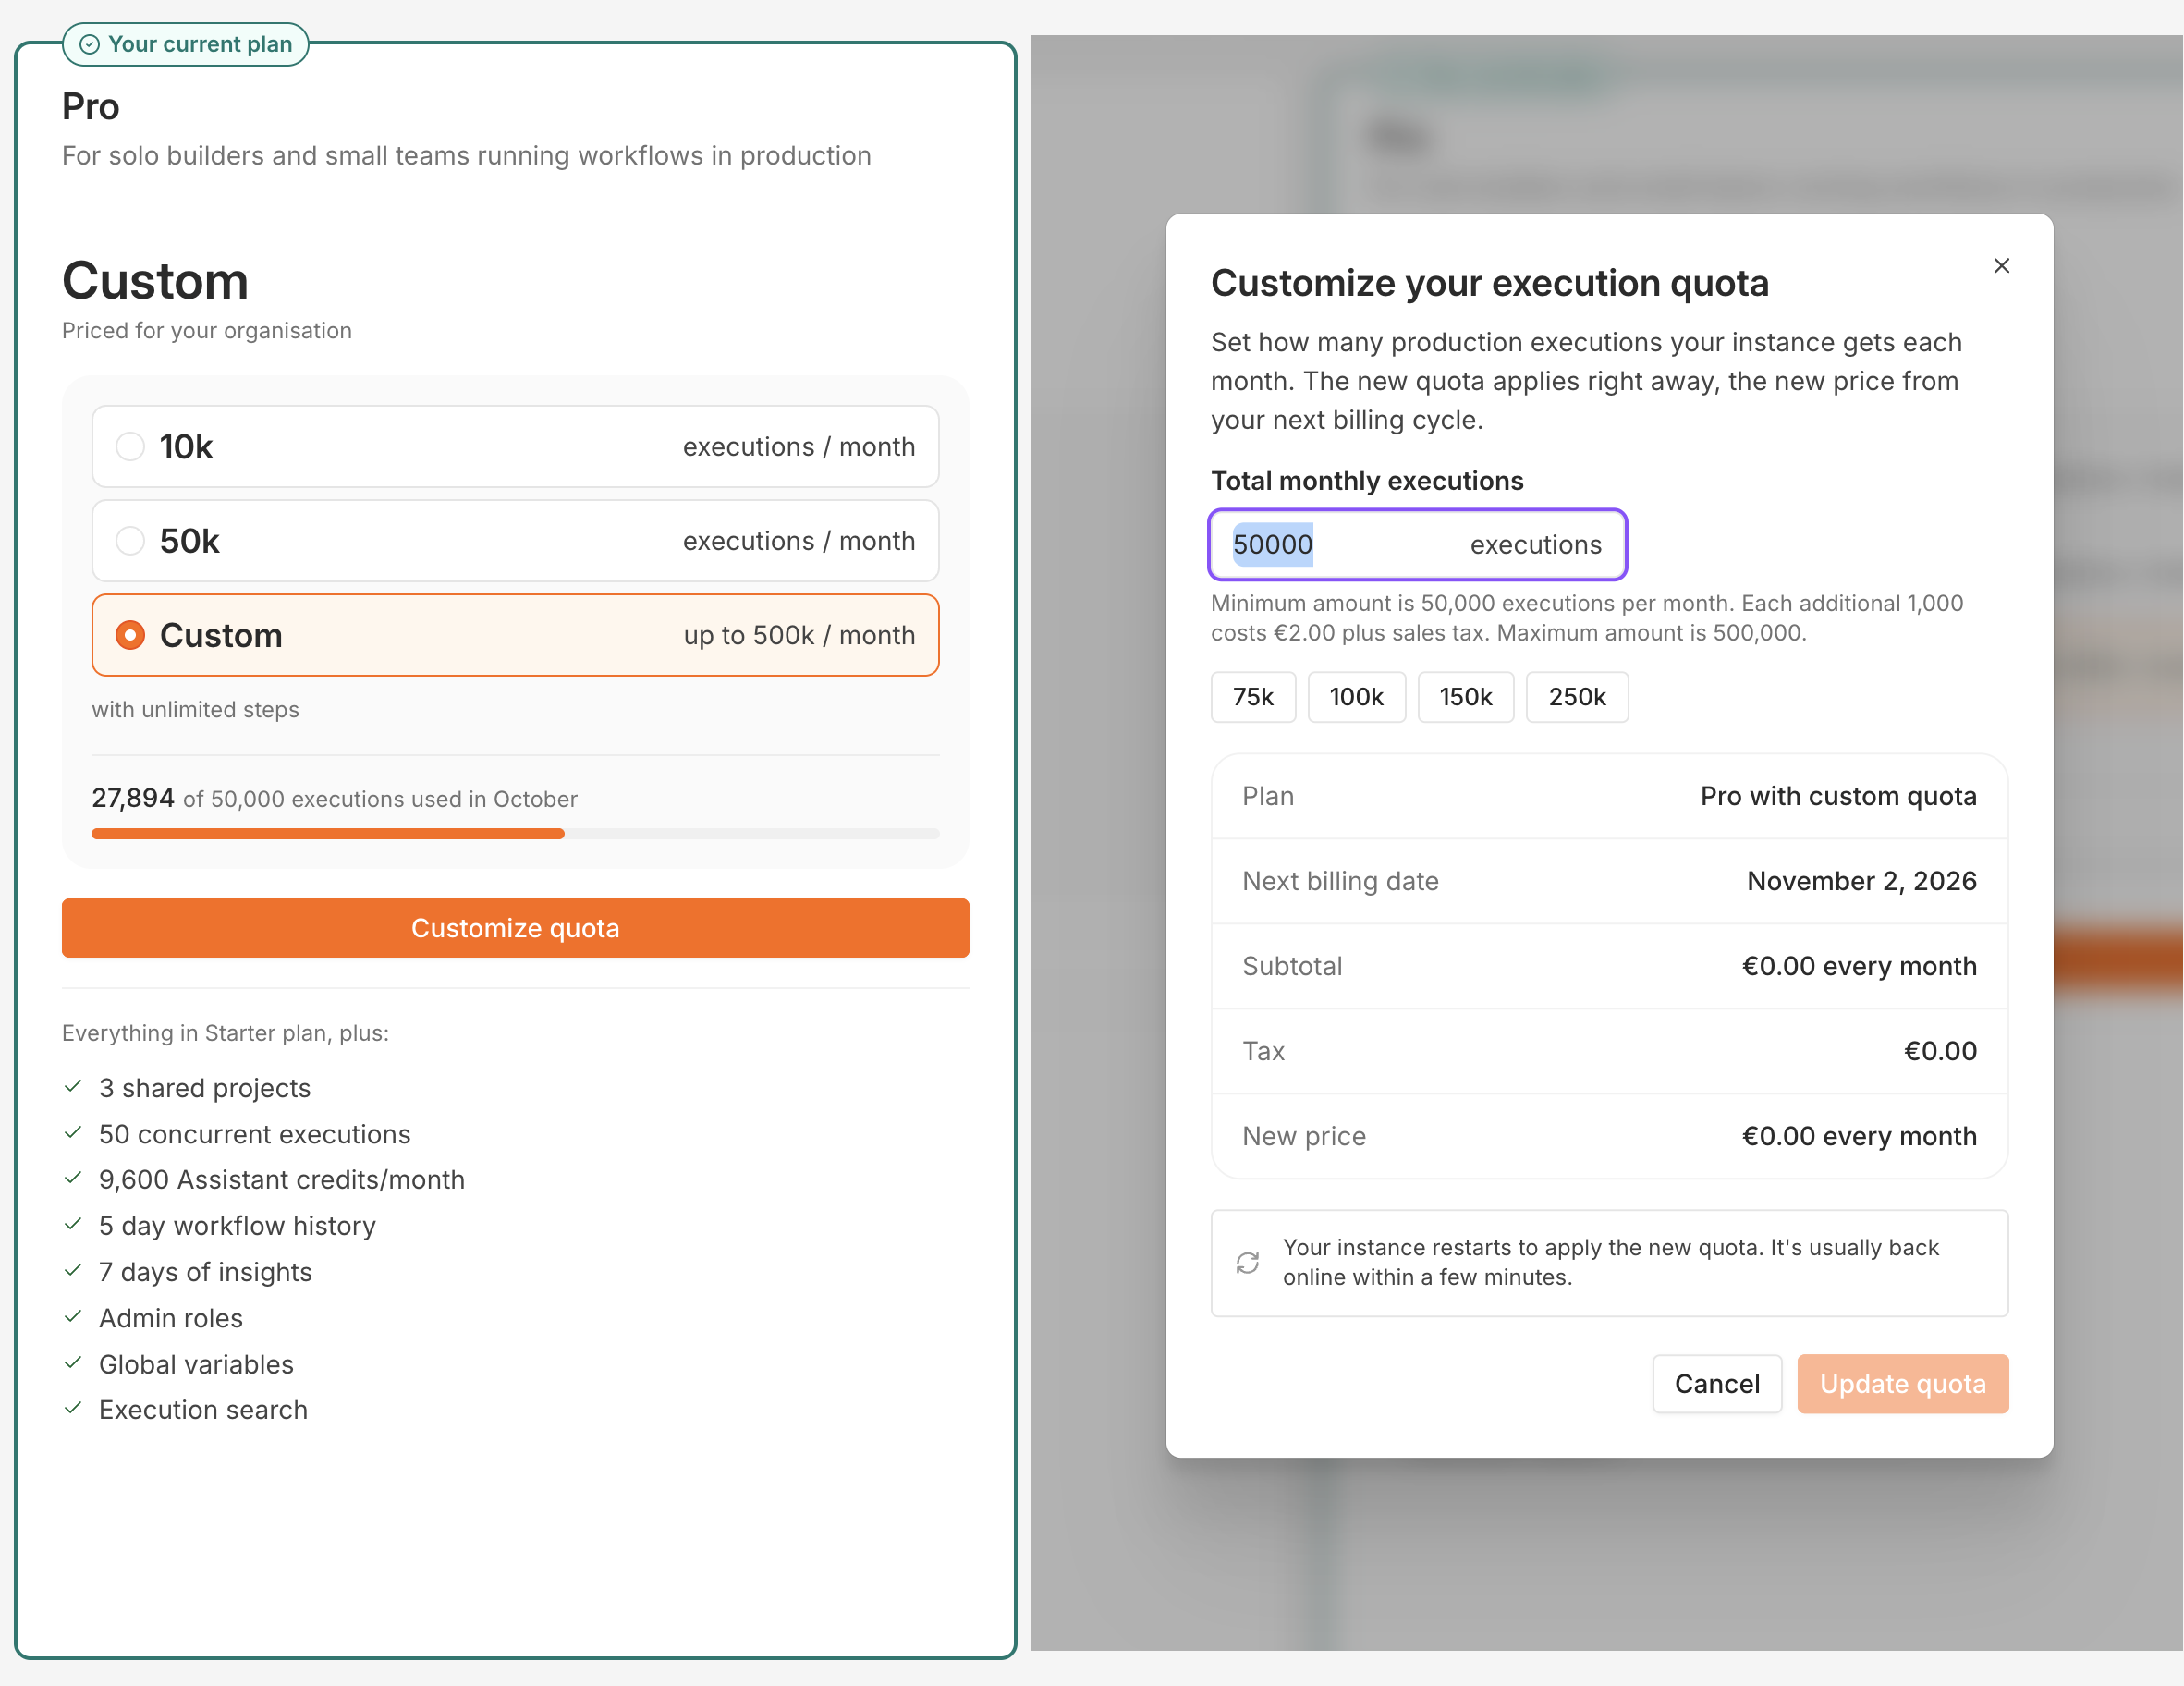Click the New price '€0.00 every month' value
2184x1686 pixels.
pos(1859,1136)
